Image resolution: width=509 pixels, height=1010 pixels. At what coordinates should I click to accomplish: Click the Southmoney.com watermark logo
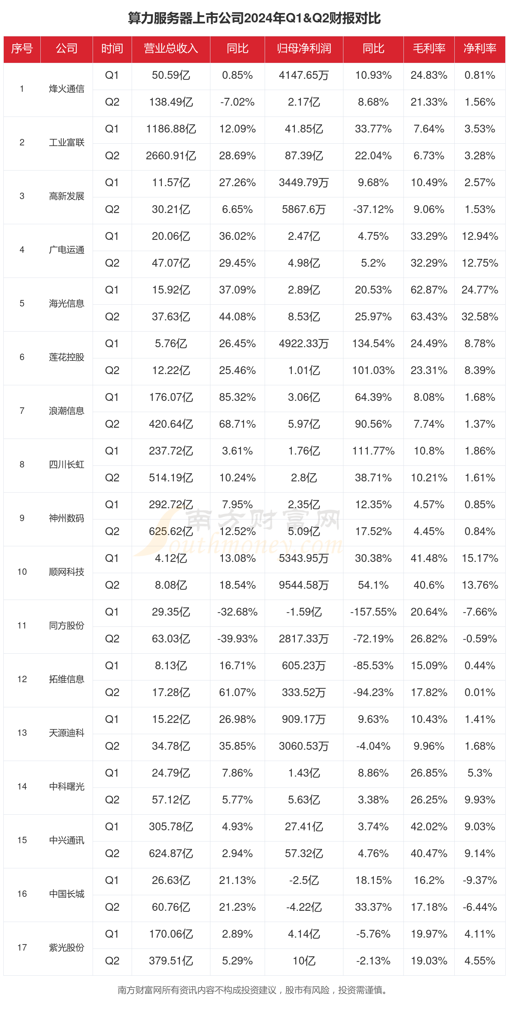239,533
